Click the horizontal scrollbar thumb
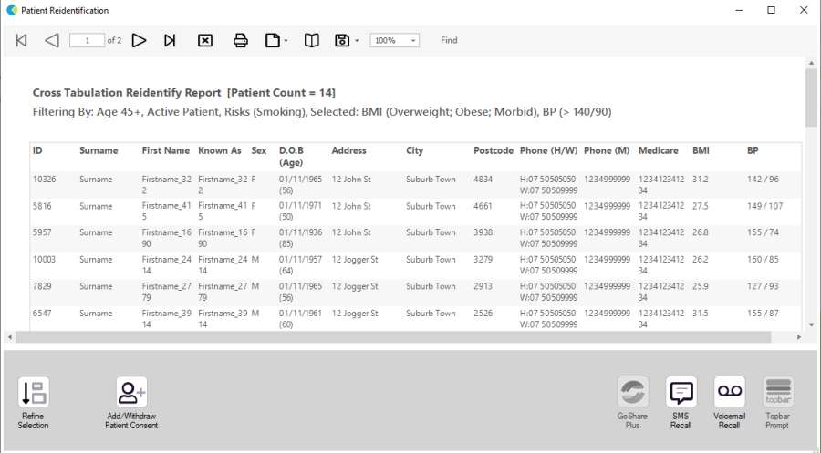 pyautogui.click(x=393, y=337)
